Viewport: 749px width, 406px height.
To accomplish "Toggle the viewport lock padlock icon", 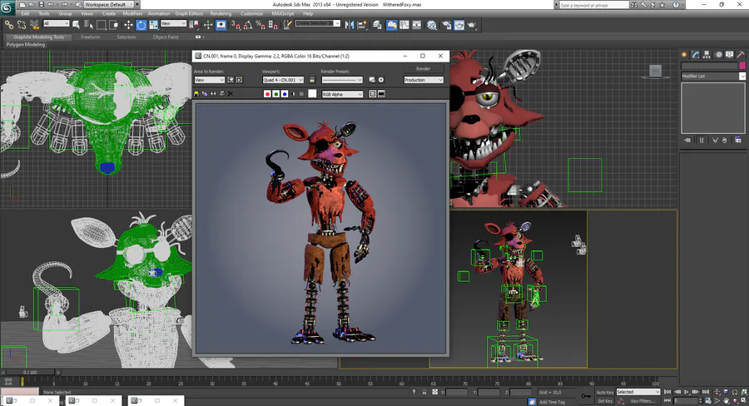I will tap(312, 80).
